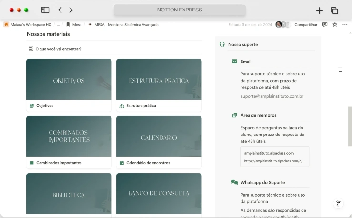The width and height of the screenshot is (352, 218).
Task: Open the page comments icon
Action: pos(325,24)
